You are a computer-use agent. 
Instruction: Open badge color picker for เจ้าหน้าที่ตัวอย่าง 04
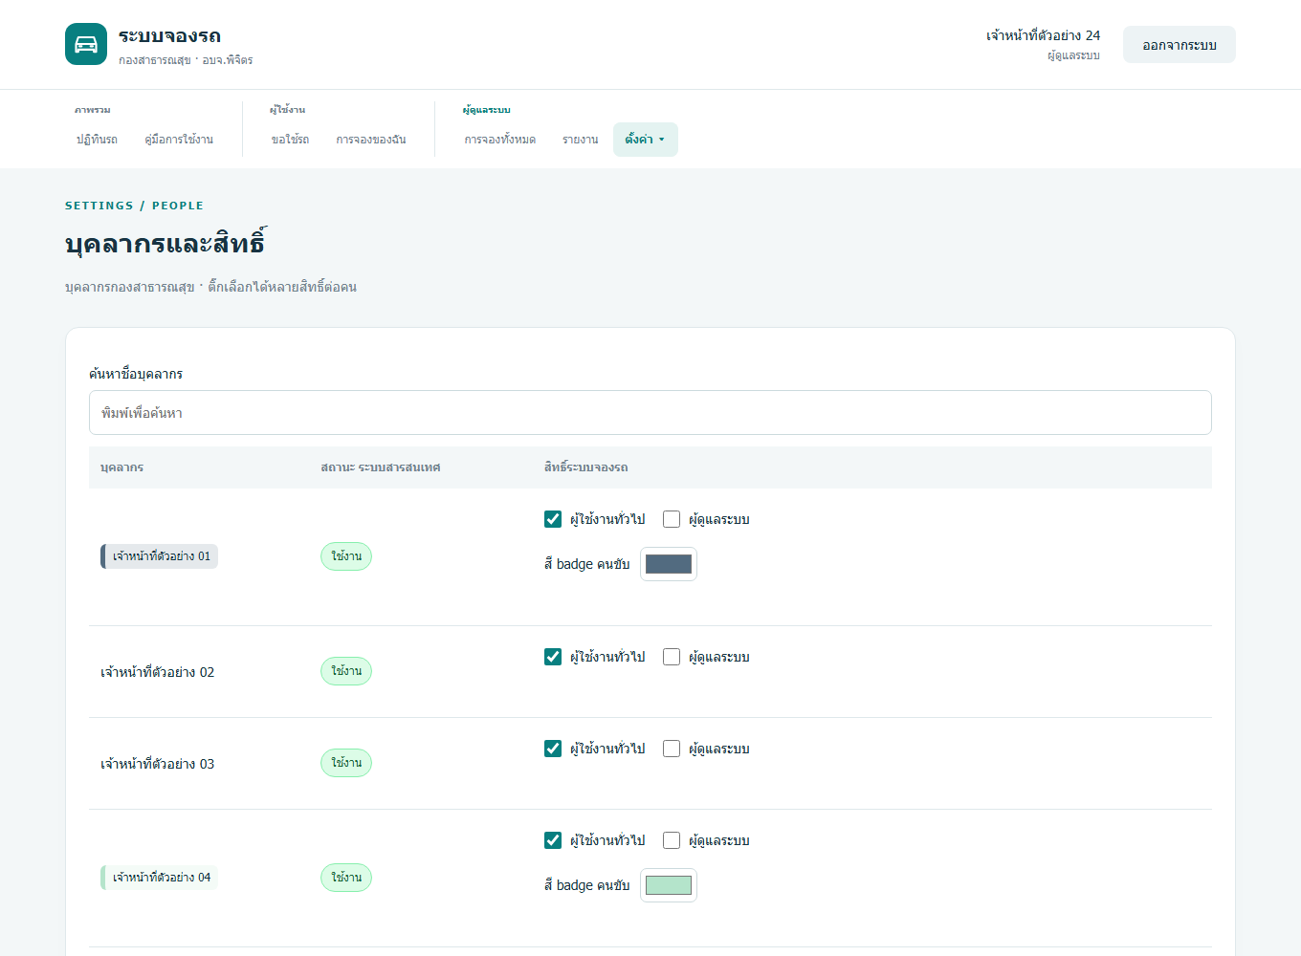coord(669,885)
